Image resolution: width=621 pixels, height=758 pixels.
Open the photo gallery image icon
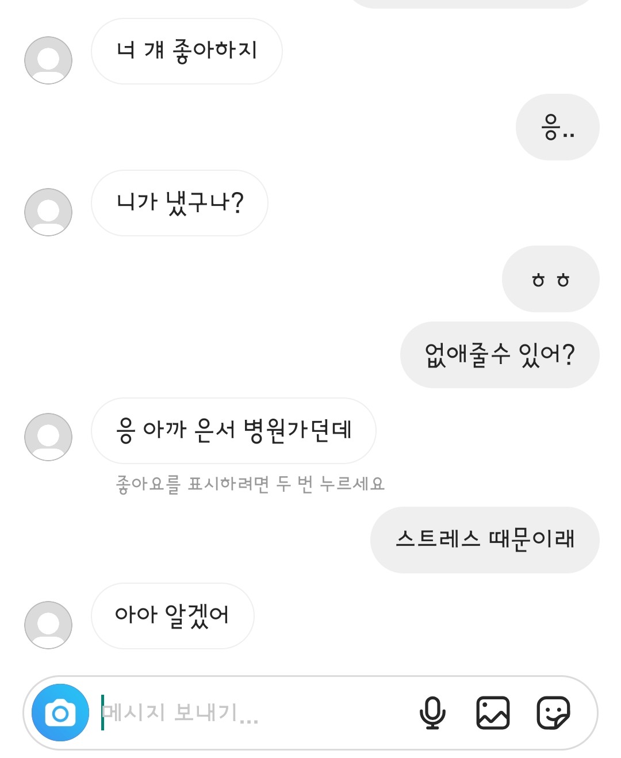coord(493,713)
